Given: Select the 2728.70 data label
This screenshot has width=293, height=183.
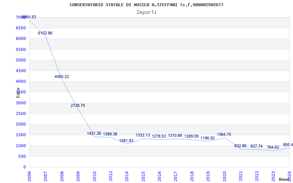Looking at the screenshot, I should [x=78, y=105].
